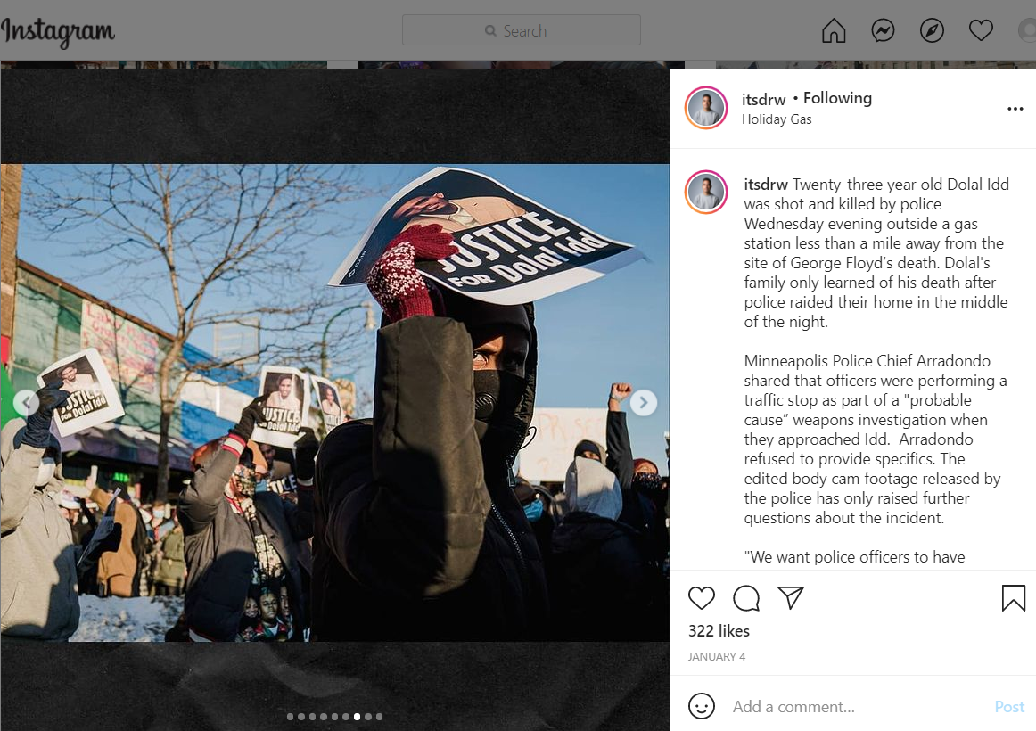Click the Post comment button
The width and height of the screenshot is (1036, 731).
click(x=1009, y=707)
